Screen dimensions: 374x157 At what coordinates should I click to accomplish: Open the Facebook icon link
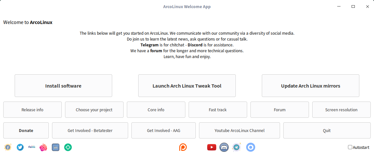pyautogui.click(x=8, y=147)
